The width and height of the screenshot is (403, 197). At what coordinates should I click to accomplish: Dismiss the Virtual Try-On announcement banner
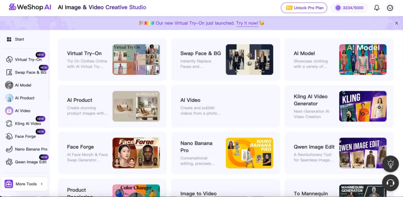[x=396, y=23]
